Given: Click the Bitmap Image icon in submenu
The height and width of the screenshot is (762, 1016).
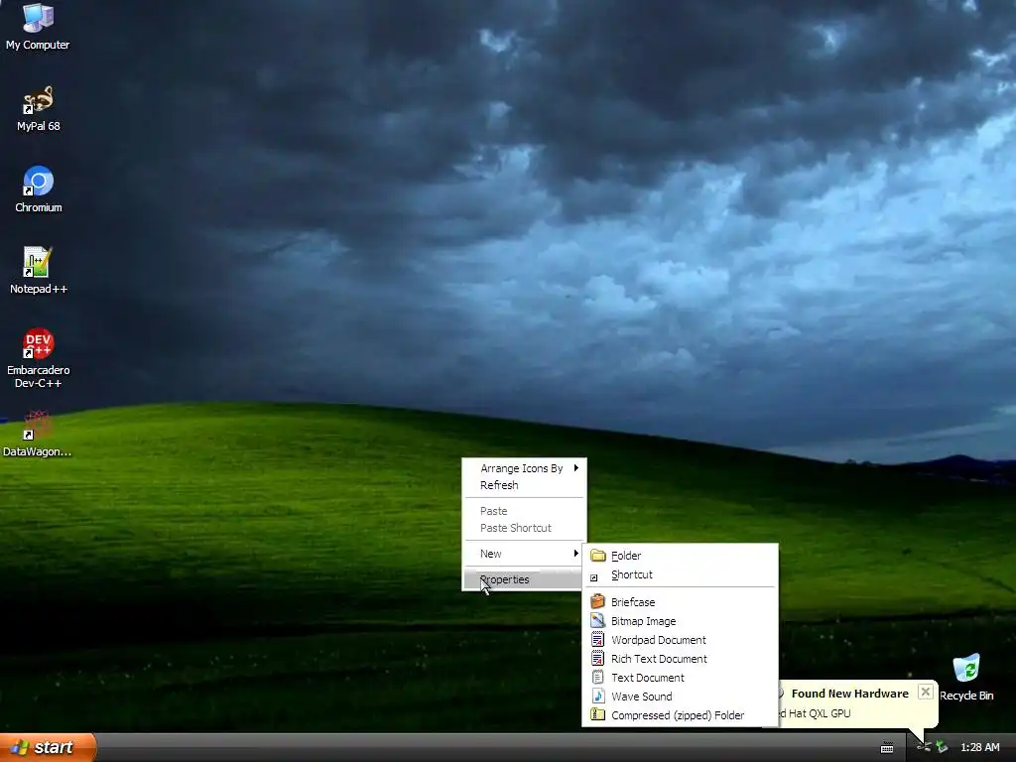Looking at the screenshot, I should [598, 621].
